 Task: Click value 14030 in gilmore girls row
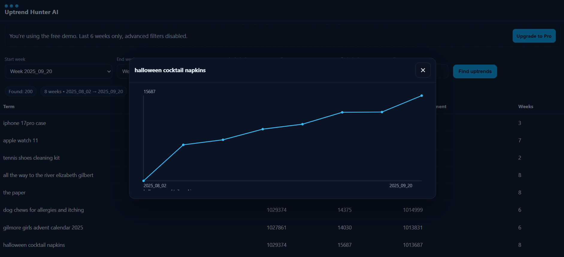point(344,228)
